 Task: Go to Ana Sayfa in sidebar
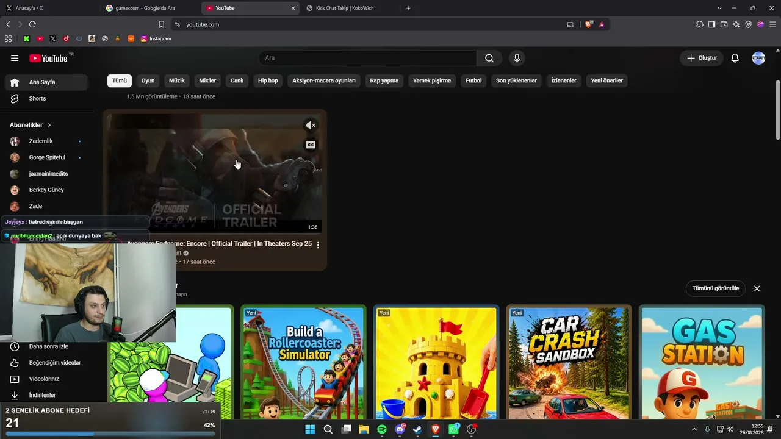pos(46,82)
